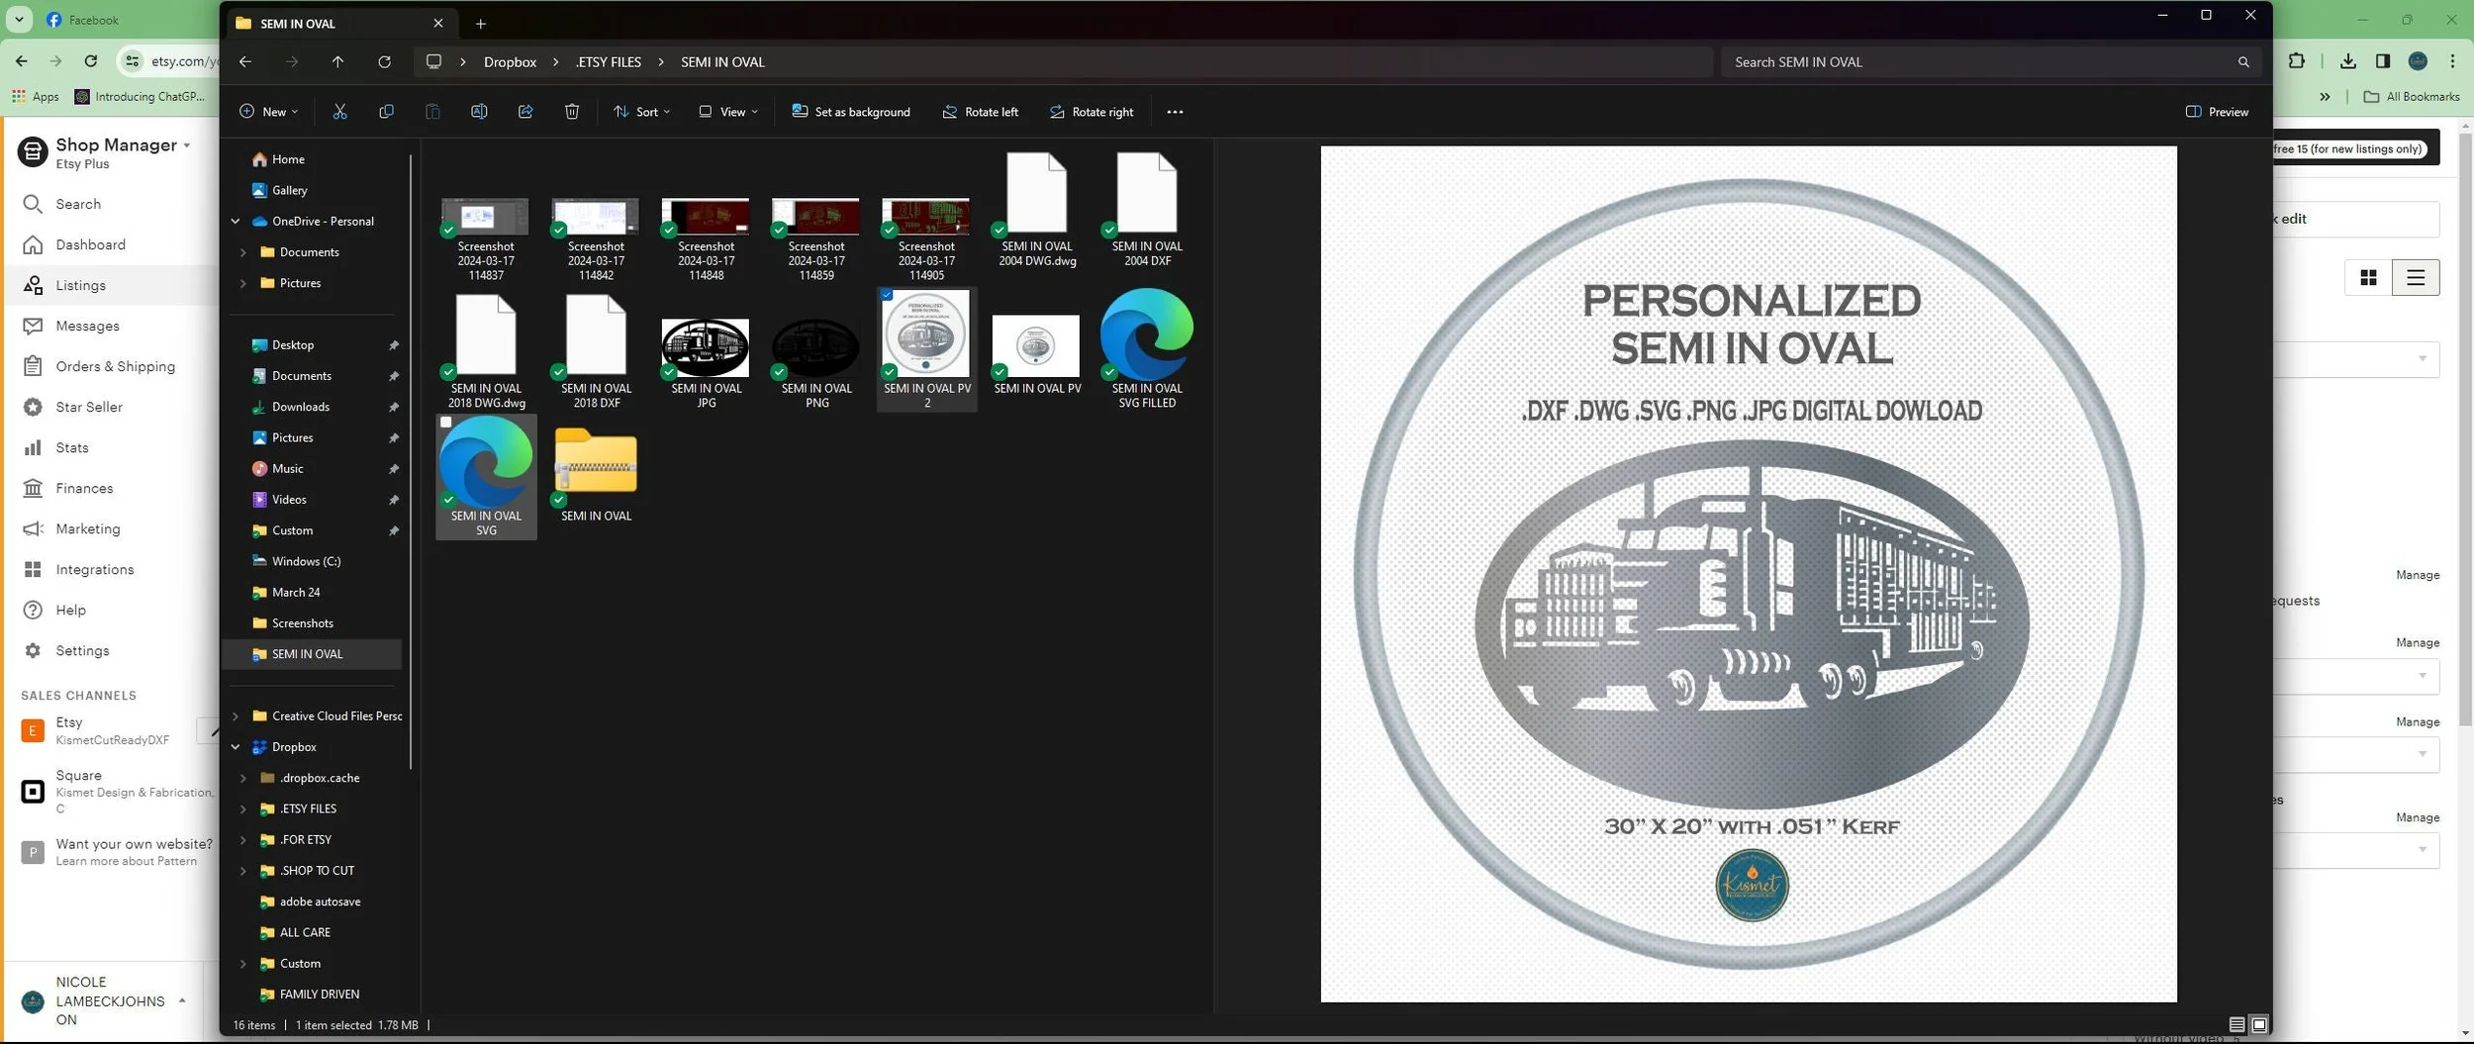This screenshot has width=2474, height=1044.
Task: Select SEMI IN OVAL 2018 DXF file
Action: click(596, 351)
